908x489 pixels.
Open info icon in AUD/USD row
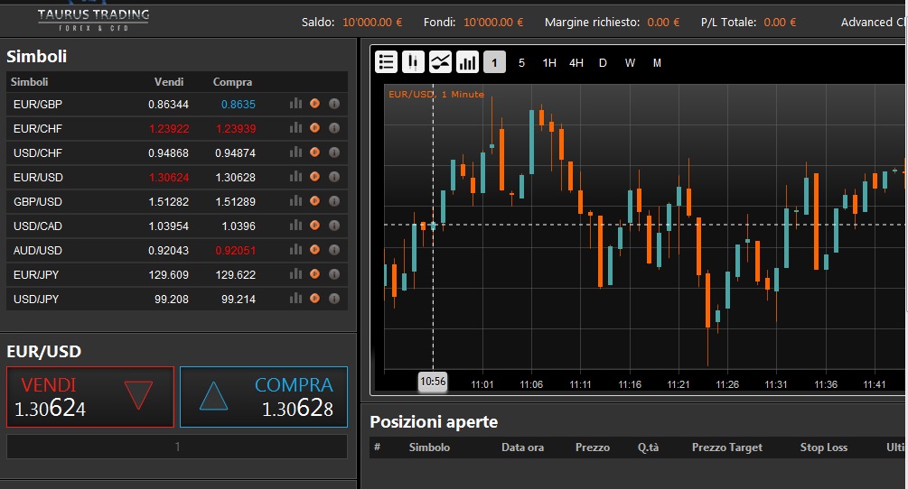(x=334, y=249)
